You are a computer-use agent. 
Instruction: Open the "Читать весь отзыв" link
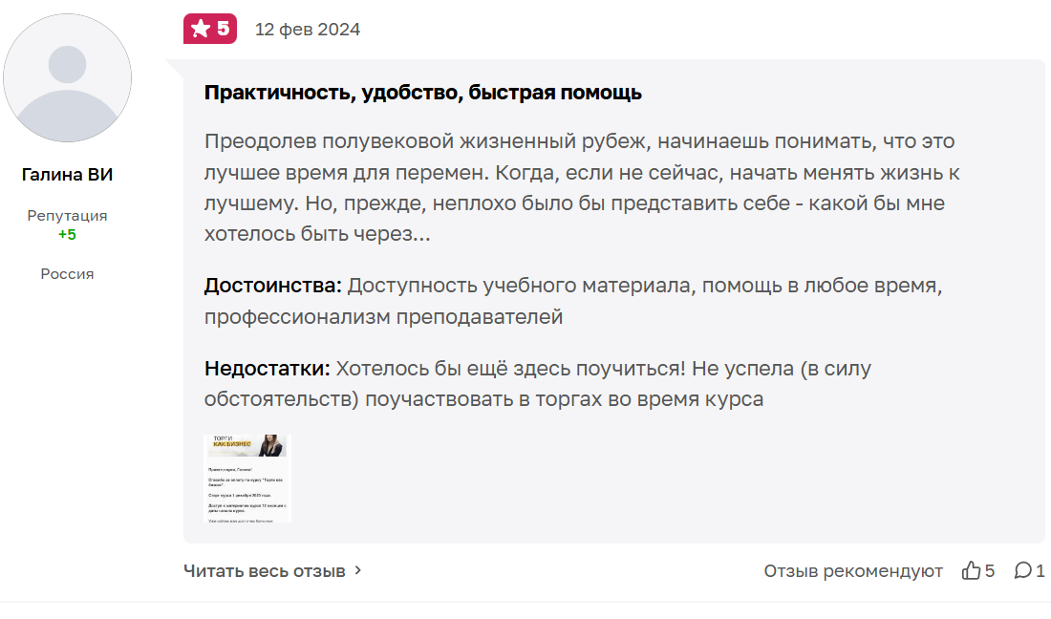coord(265,570)
